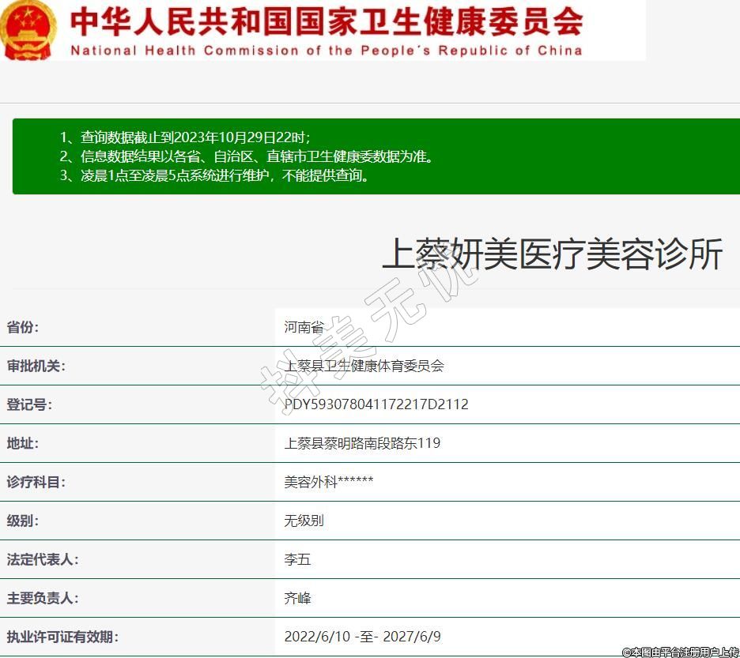Click the legal representative name 李五
The image size is (740, 658).
pyautogui.click(x=298, y=559)
